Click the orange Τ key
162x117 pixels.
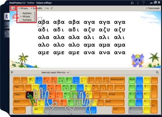click(58, 88)
